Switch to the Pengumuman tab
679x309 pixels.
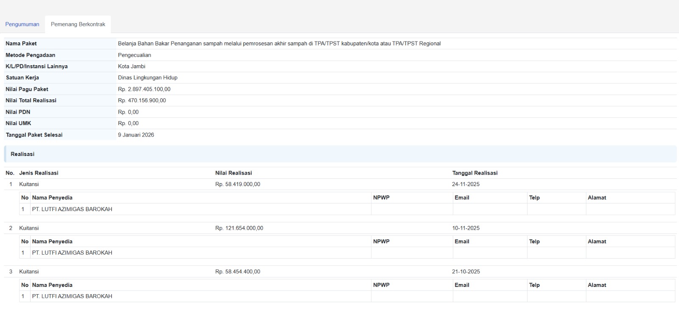coord(22,25)
